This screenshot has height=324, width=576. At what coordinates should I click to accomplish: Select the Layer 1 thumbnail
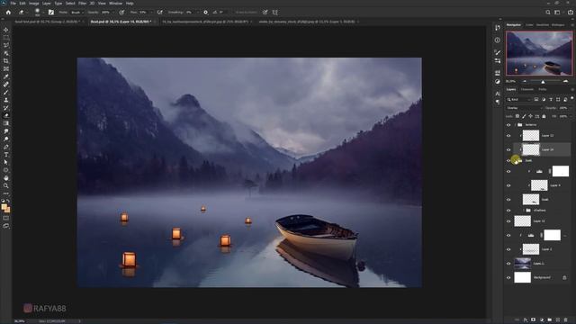[x=522, y=264]
